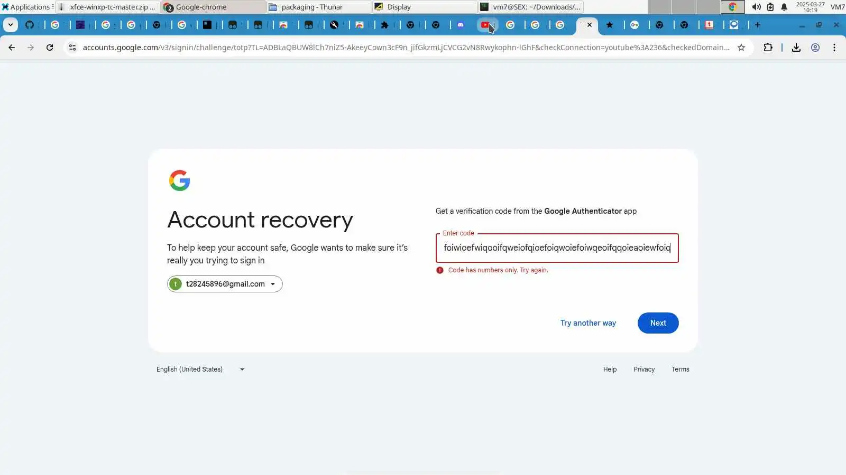Open the Terms link
The width and height of the screenshot is (846, 475).
(681, 369)
